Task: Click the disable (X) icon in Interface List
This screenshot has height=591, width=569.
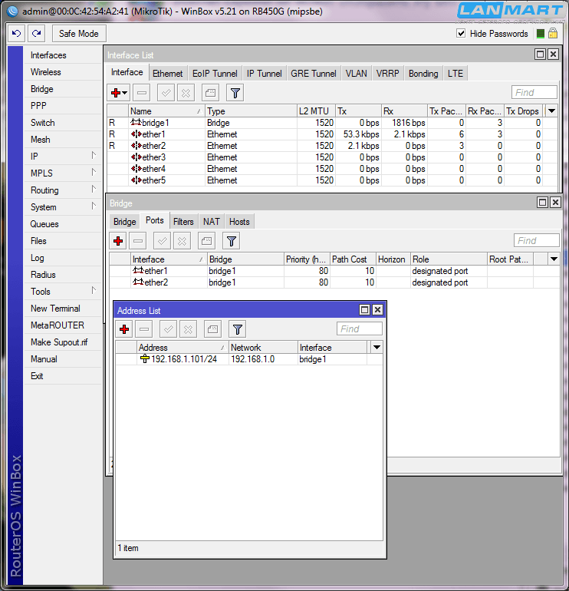Action: click(186, 93)
